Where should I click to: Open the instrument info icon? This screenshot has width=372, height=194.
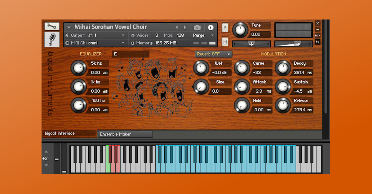point(211,27)
